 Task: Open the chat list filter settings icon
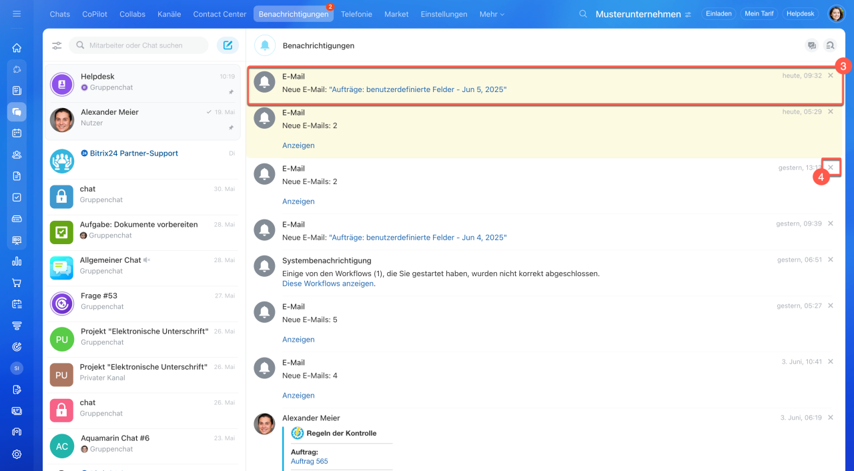click(x=57, y=45)
